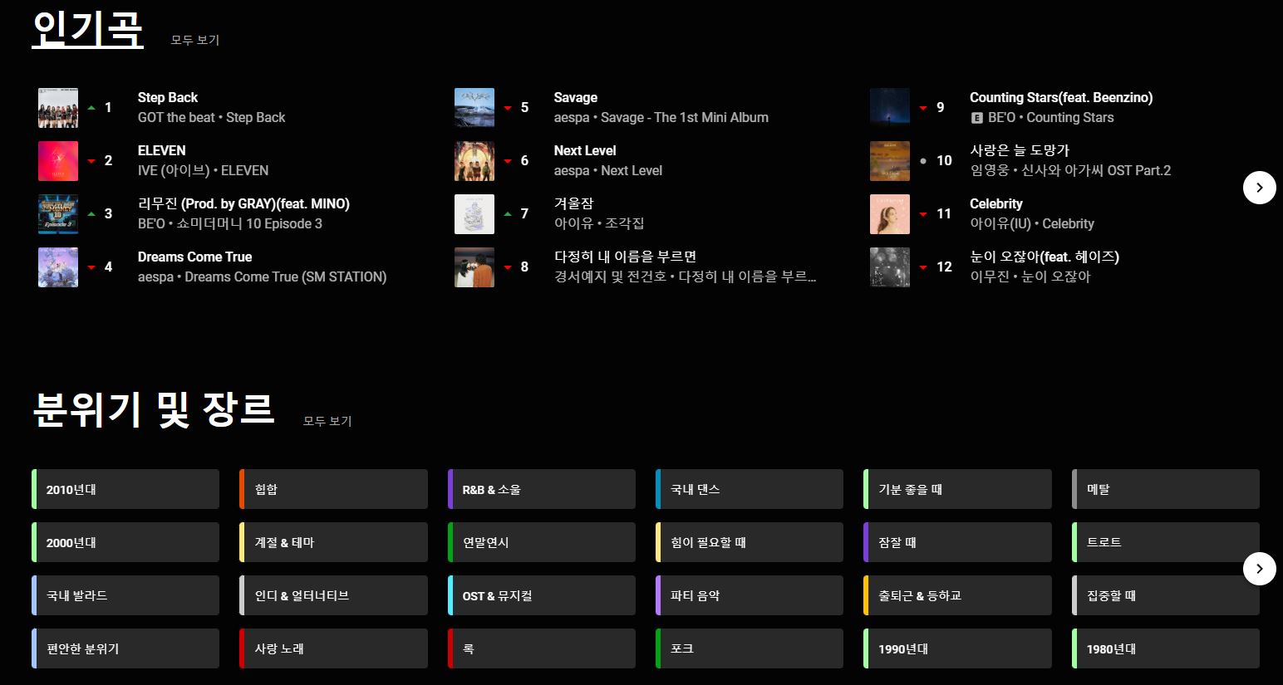Choose 기분 좋을 때 mood
Viewport: 1283px width, 685px height.
[x=958, y=489]
